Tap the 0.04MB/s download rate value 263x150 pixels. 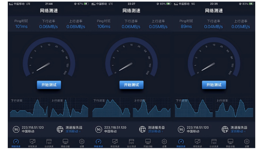click(213, 27)
